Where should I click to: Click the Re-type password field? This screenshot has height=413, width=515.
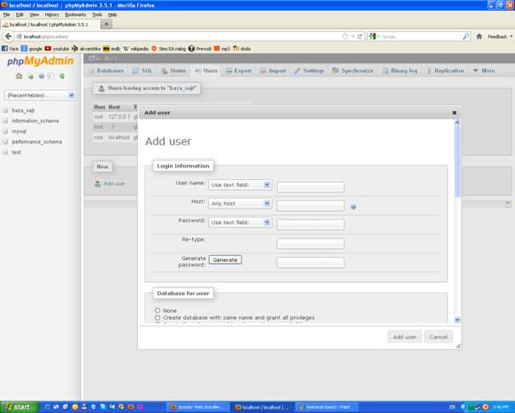coord(311,244)
